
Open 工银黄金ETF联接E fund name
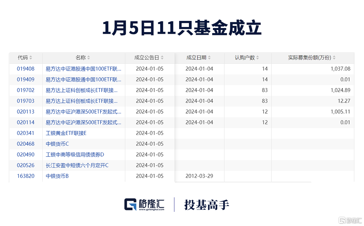coord(66,133)
